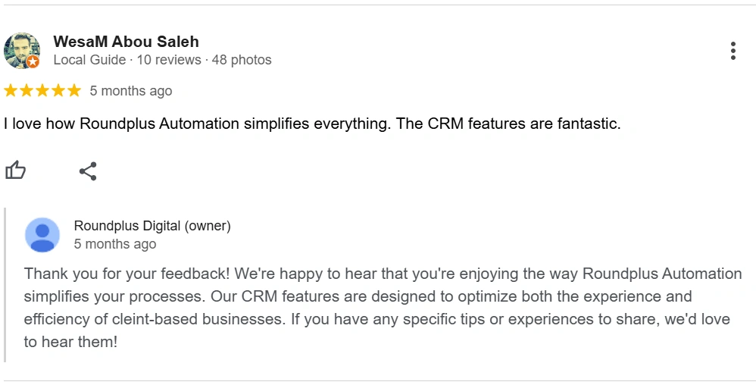Image resolution: width=756 pixels, height=385 pixels.
Task: Click the 48 photos count
Action: coord(242,60)
